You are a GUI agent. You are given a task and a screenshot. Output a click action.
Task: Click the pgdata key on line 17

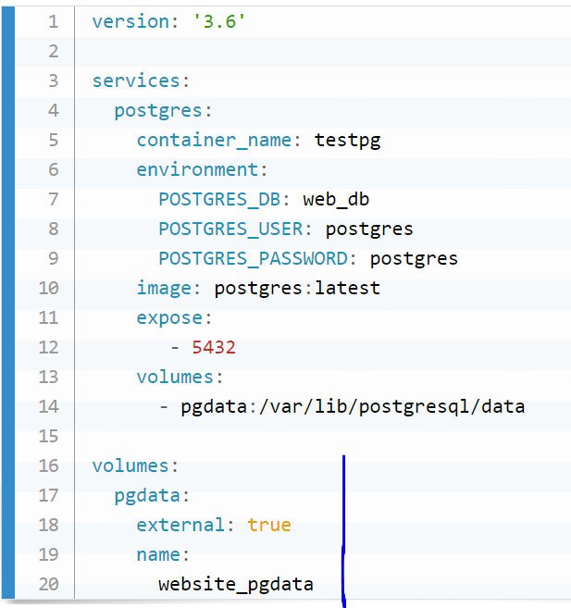[x=147, y=496]
